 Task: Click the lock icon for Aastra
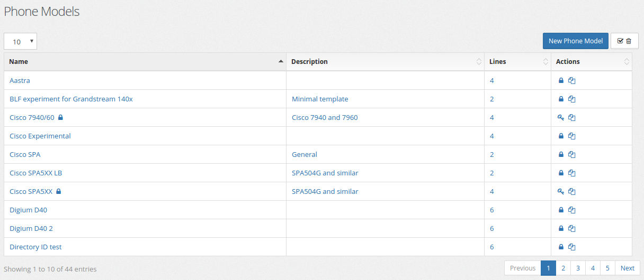point(561,81)
